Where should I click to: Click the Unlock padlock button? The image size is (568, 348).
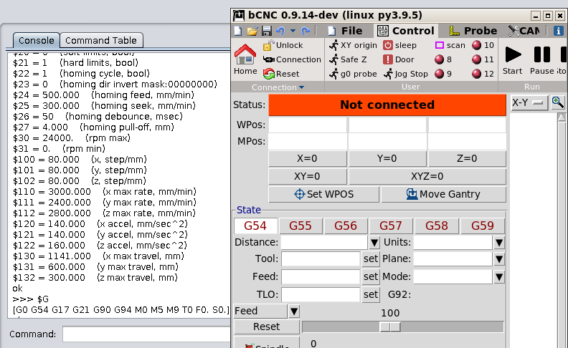click(x=283, y=45)
